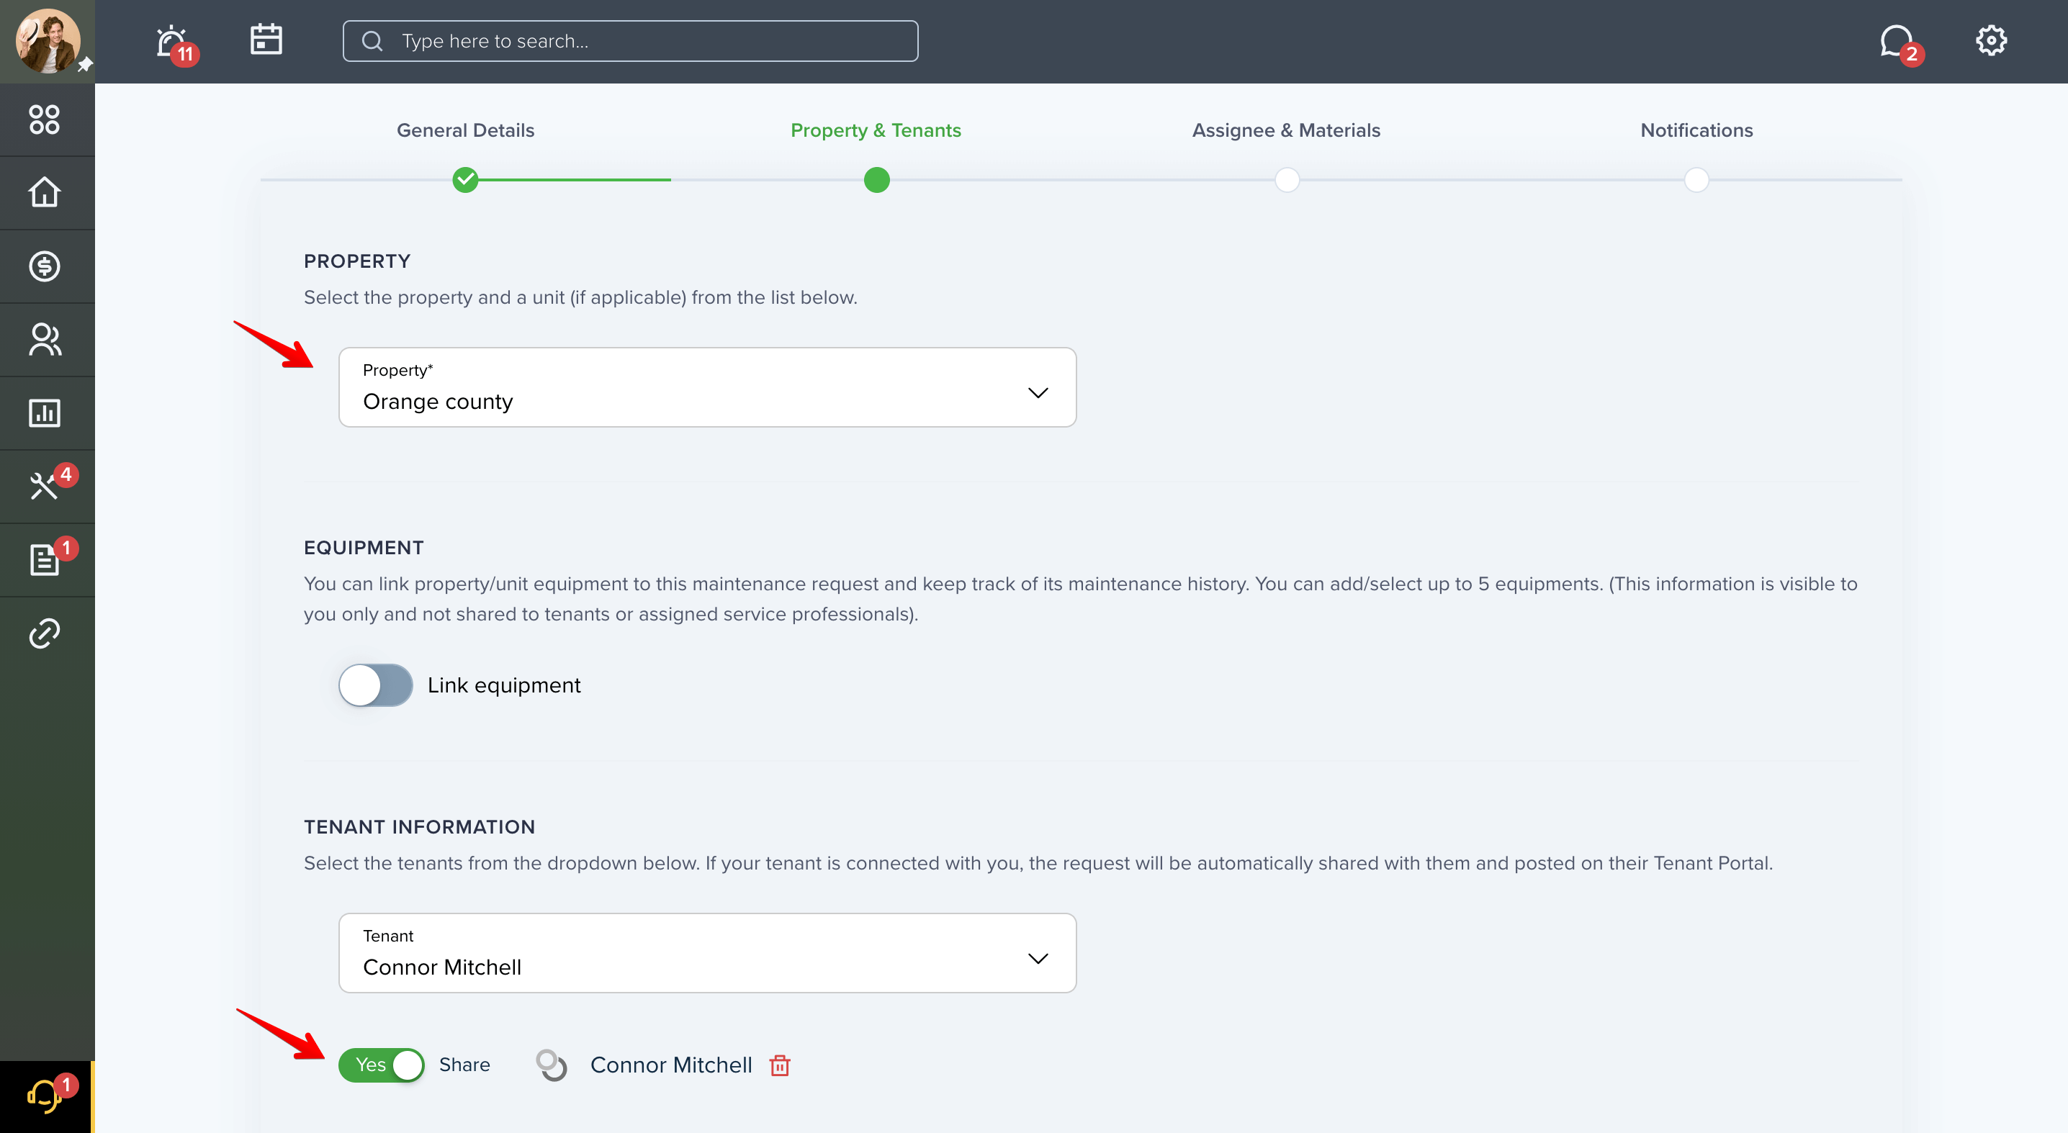2068x1133 pixels.
Task: Click Notifications step circle
Action: click(x=1696, y=180)
